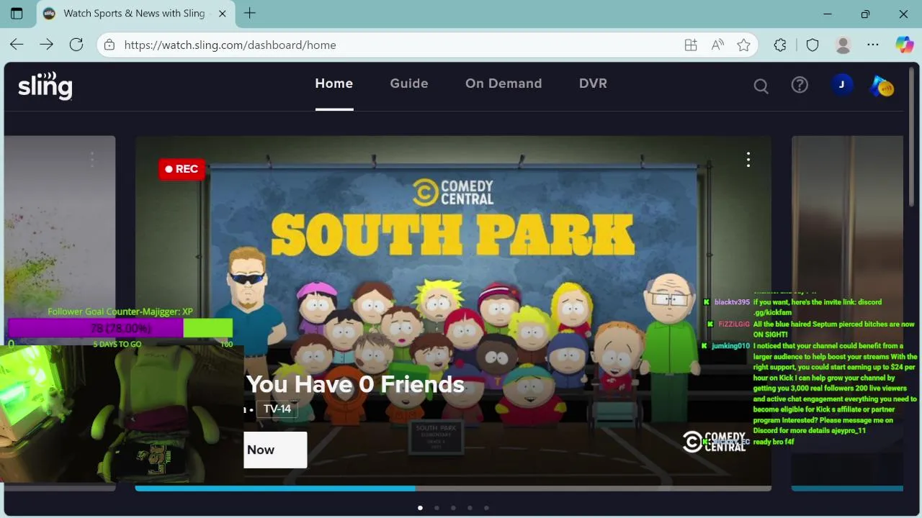Open Copilot sidebar icon

[905, 45]
